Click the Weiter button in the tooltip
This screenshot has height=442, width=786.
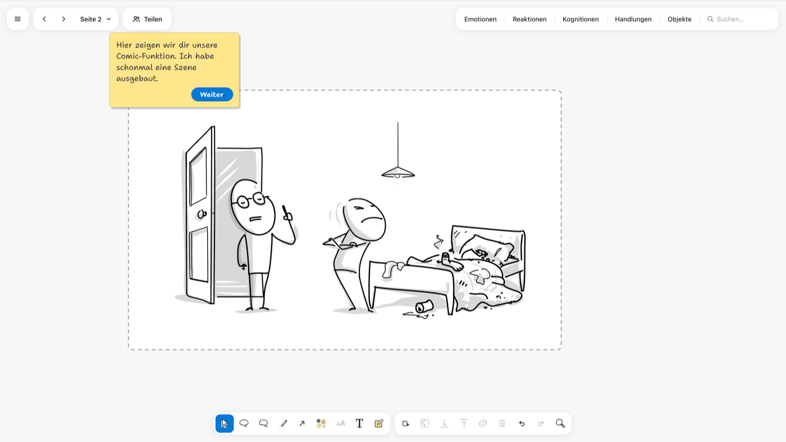tap(212, 94)
